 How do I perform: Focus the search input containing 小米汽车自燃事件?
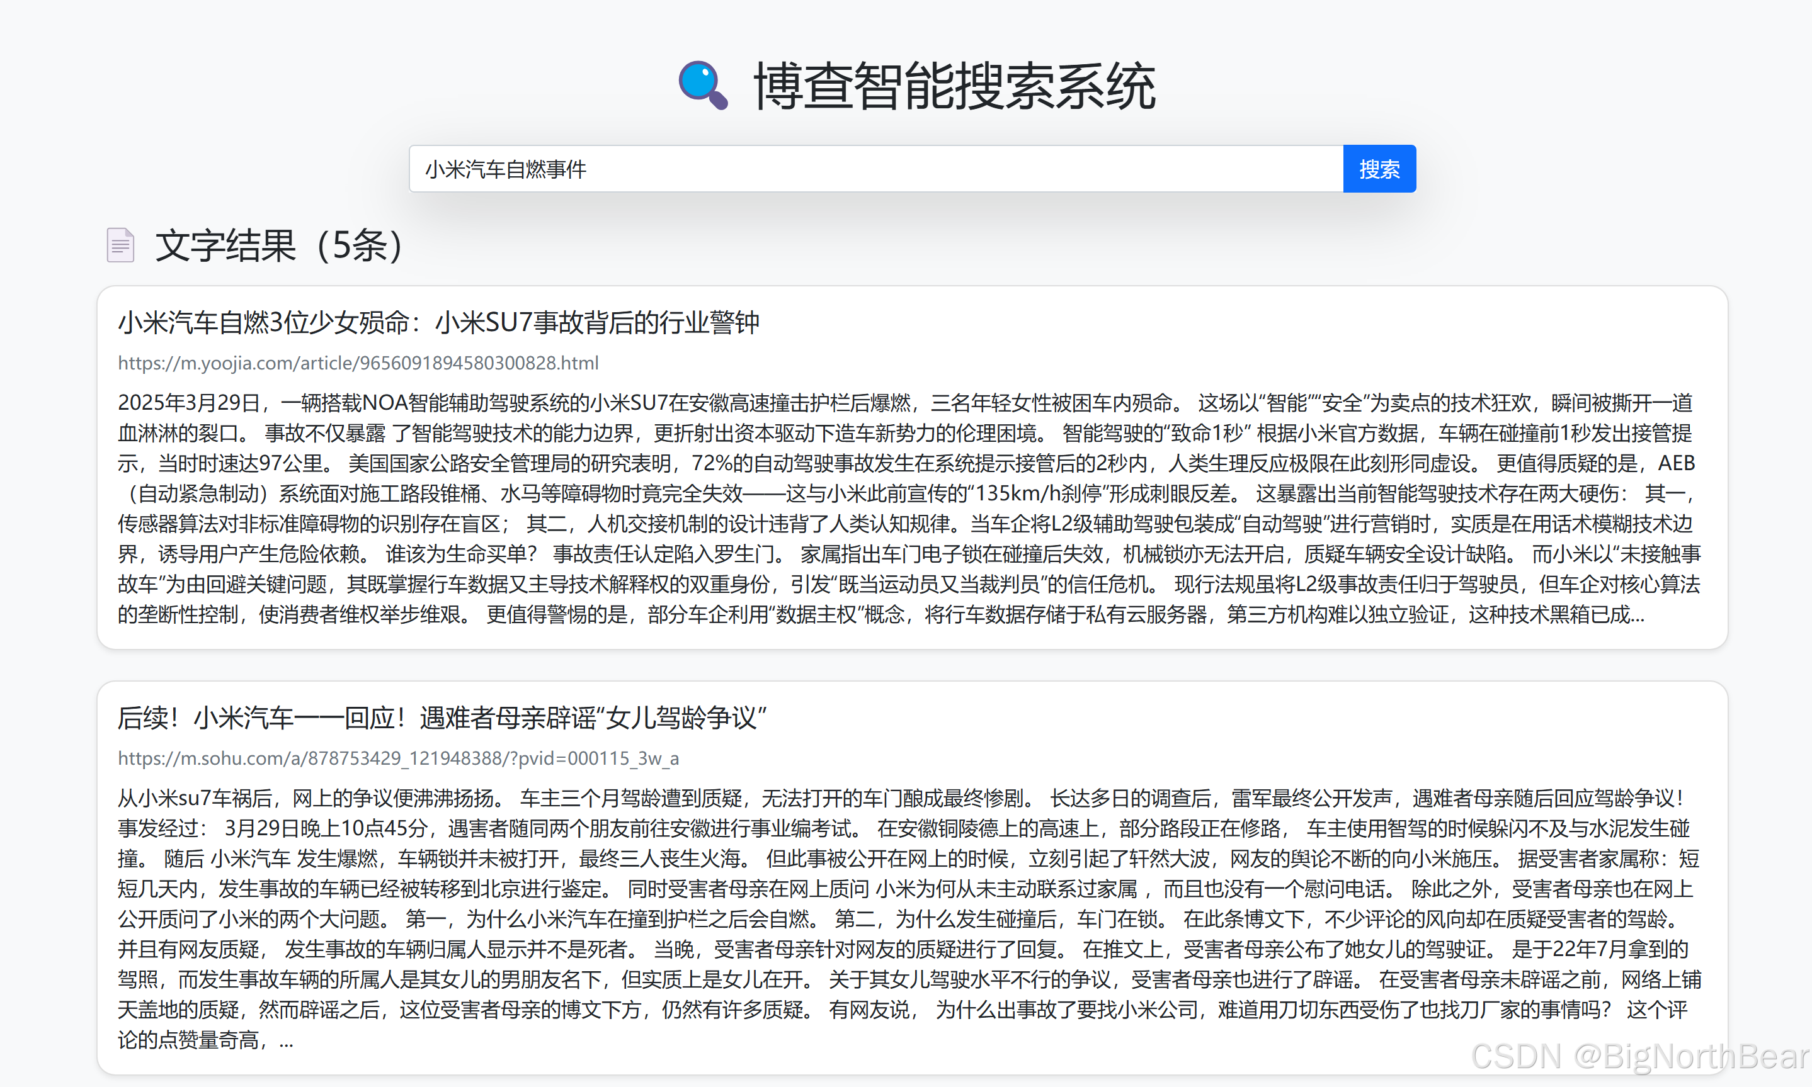click(875, 169)
